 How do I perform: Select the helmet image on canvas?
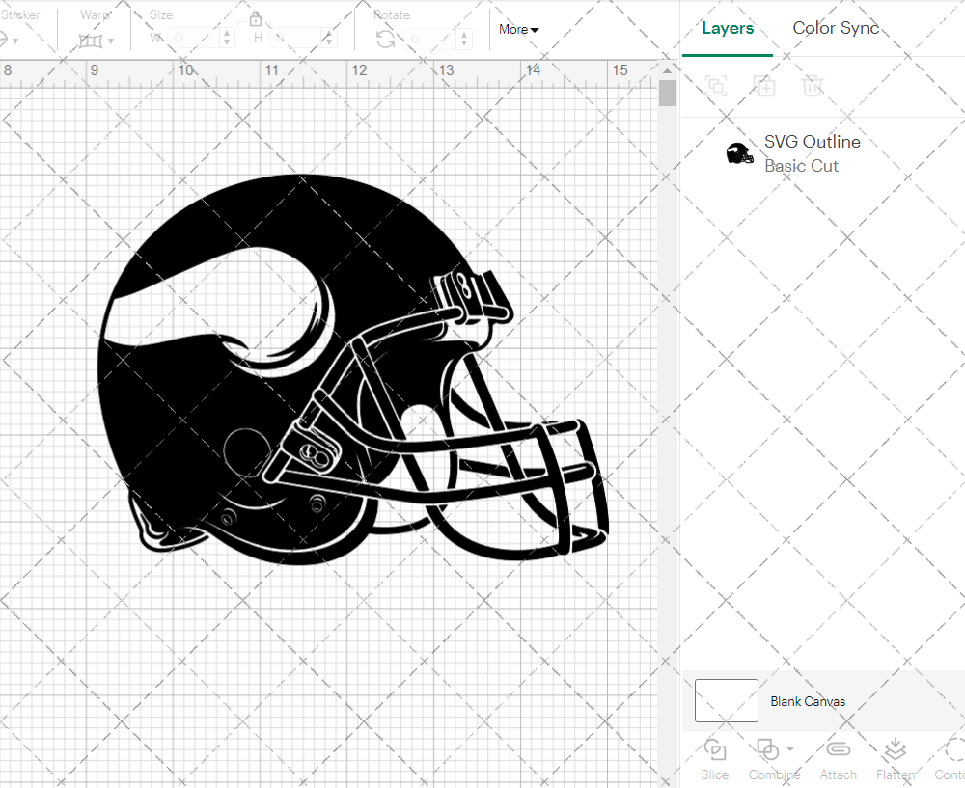353,369
